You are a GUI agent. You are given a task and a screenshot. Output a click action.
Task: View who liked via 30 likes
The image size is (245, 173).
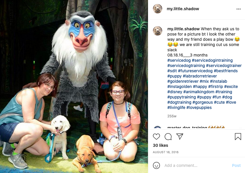click(161, 145)
